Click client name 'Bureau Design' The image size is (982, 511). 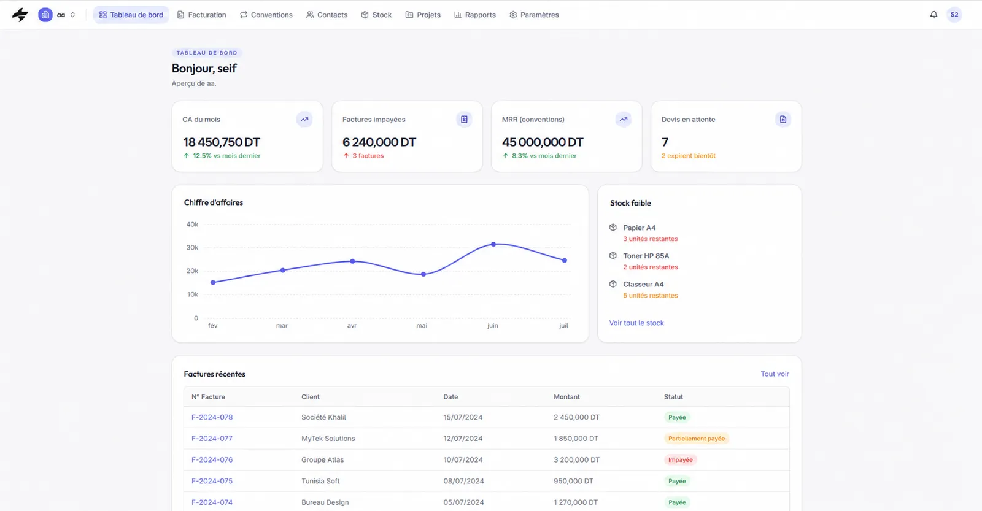(x=325, y=502)
